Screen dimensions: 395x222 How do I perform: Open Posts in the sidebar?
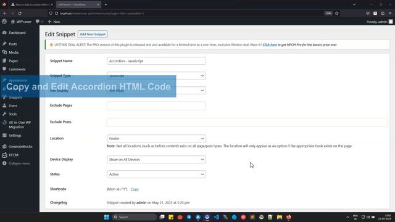pyautogui.click(x=12, y=44)
